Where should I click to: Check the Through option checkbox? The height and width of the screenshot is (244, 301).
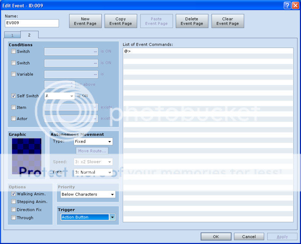[14, 218]
